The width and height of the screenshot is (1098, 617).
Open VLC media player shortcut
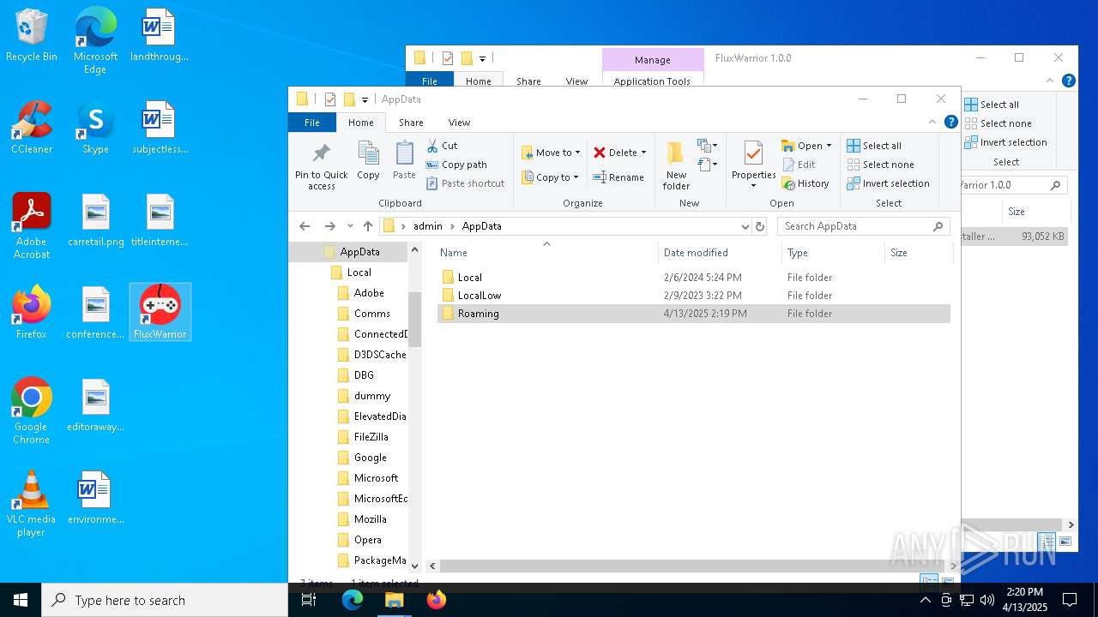(32, 504)
